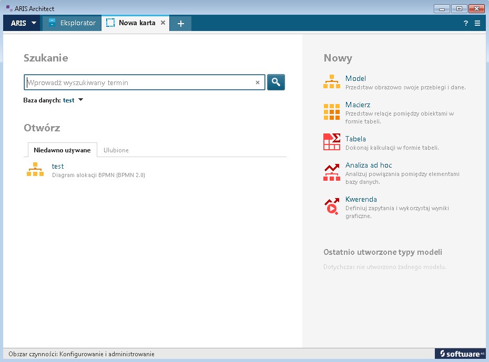489x362 pixels.
Task: Open the recently used 'test' link
Action: tap(58, 167)
